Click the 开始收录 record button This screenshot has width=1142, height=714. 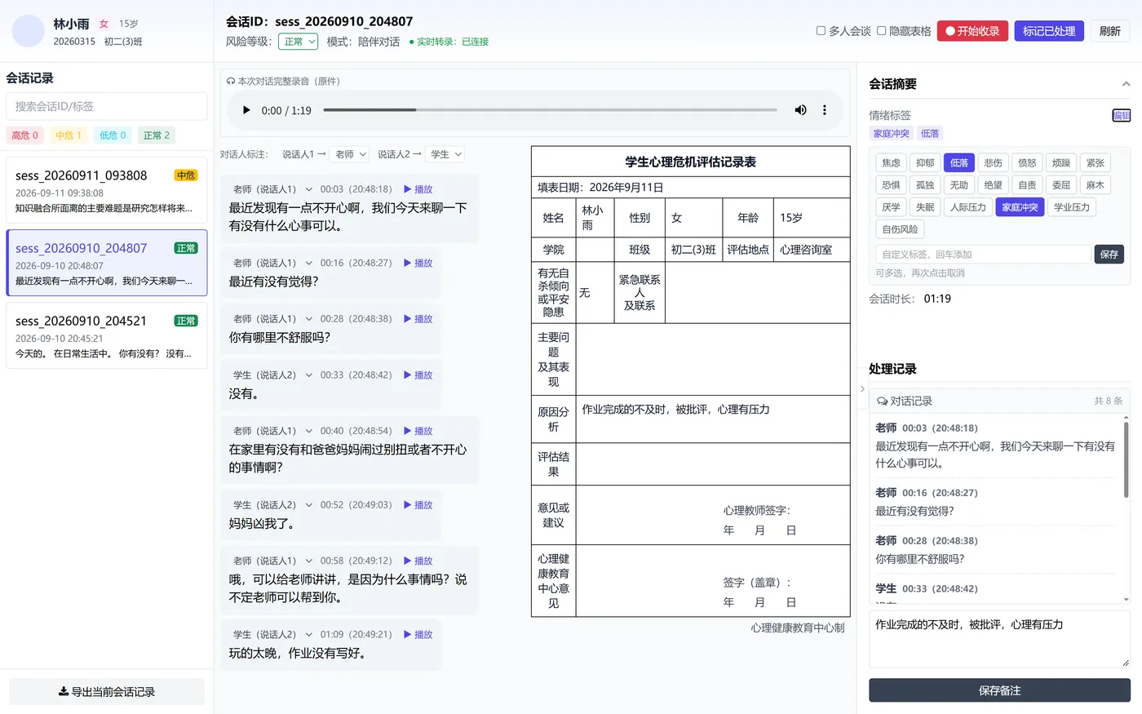972,31
